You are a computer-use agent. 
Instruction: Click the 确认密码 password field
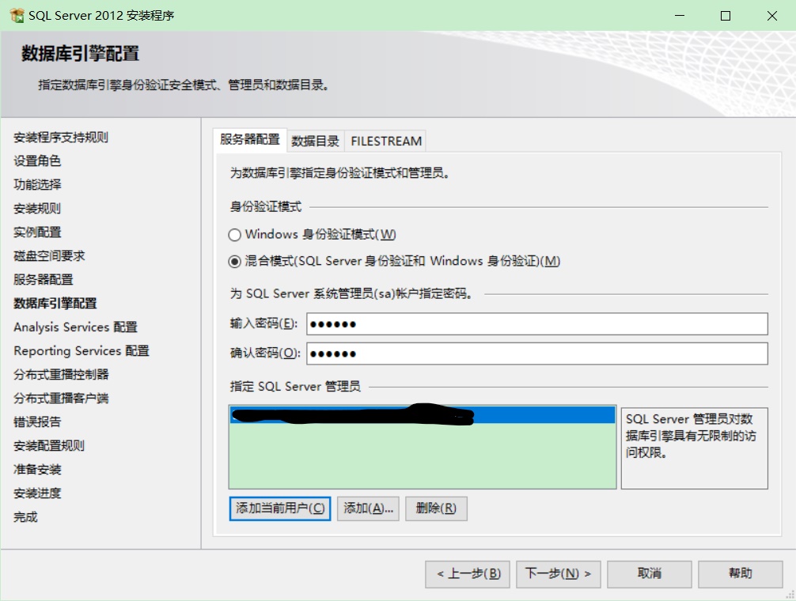click(x=537, y=353)
